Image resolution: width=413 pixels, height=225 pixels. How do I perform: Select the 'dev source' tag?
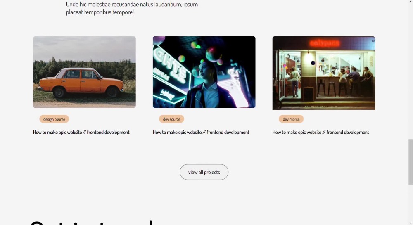pos(171,119)
